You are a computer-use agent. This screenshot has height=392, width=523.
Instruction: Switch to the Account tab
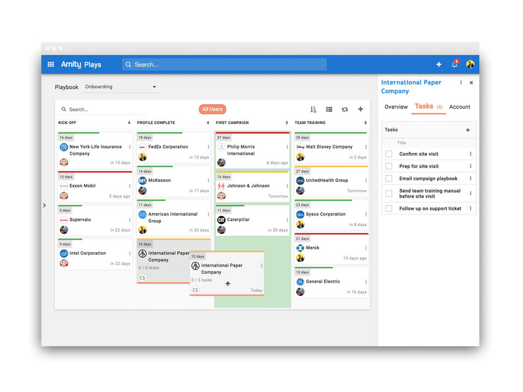[460, 107]
